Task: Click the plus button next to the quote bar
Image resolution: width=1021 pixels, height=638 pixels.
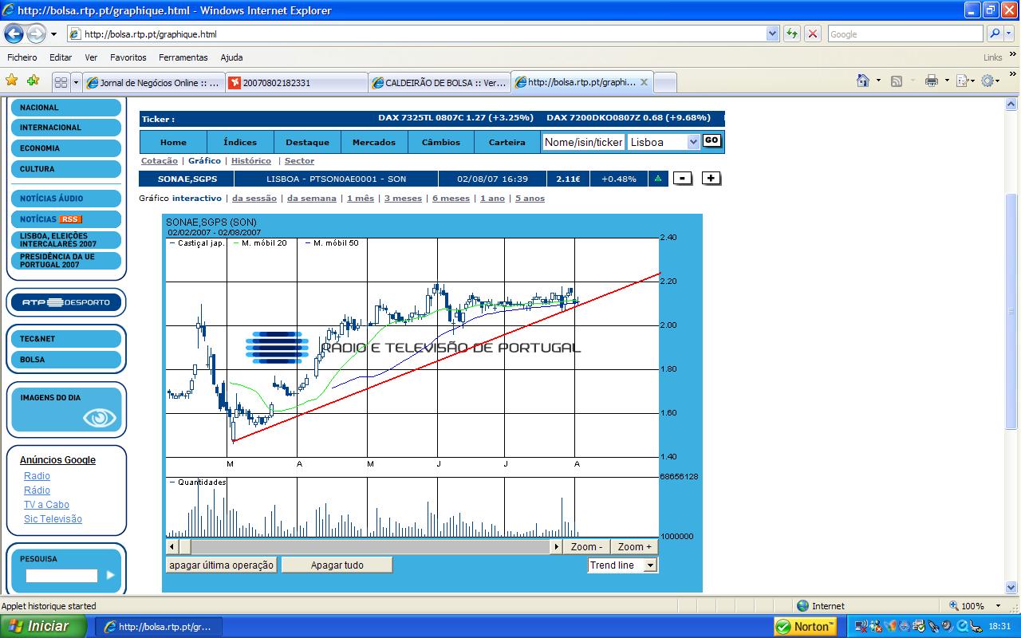Action: [x=712, y=179]
